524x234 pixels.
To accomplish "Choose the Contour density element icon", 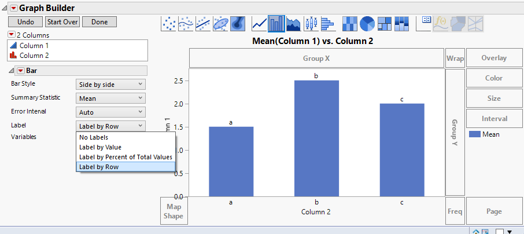I will click(238, 23).
